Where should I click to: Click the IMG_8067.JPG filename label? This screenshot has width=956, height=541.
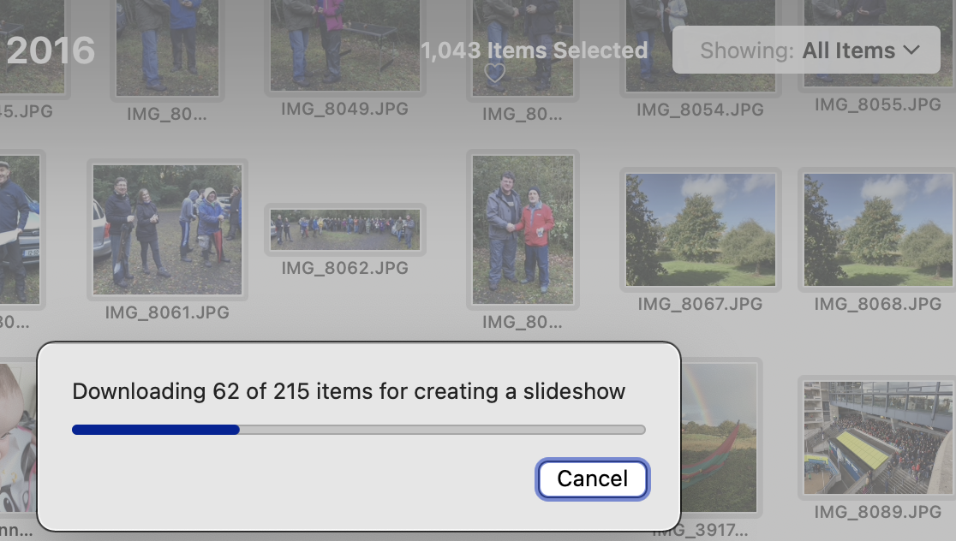699,304
